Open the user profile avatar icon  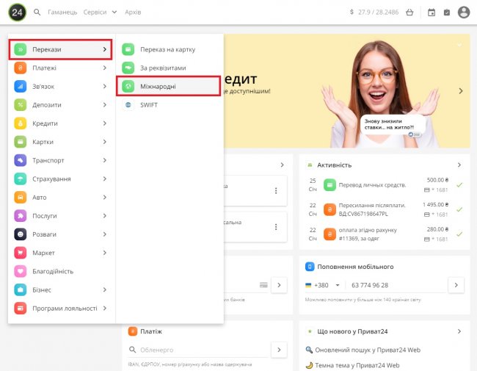click(463, 12)
